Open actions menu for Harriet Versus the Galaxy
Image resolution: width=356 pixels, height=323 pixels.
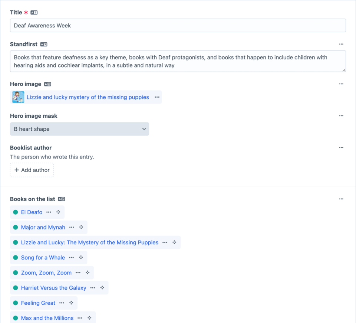point(93,288)
